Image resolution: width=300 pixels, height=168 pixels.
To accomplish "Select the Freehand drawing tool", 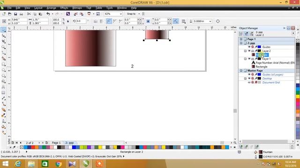I will [3, 53].
